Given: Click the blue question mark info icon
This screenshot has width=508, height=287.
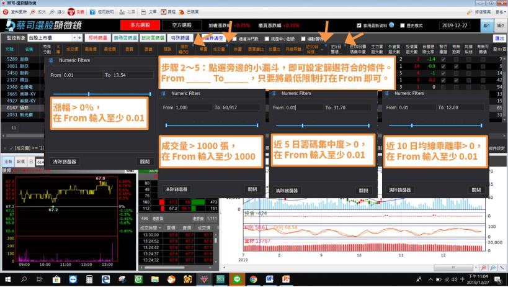Looking at the screenshot, I should coord(391,25).
